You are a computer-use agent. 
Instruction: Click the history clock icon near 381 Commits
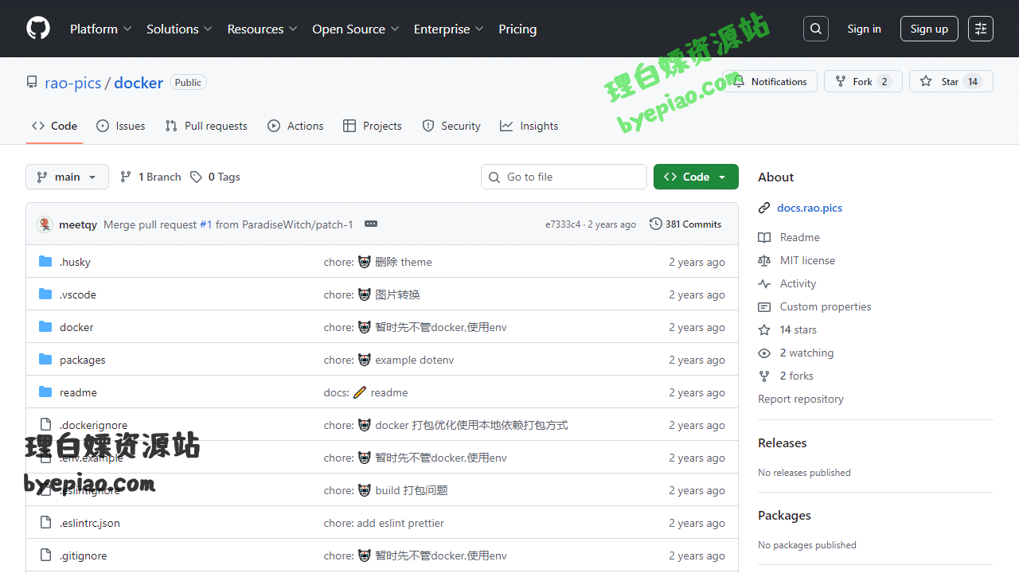pos(656,224)
